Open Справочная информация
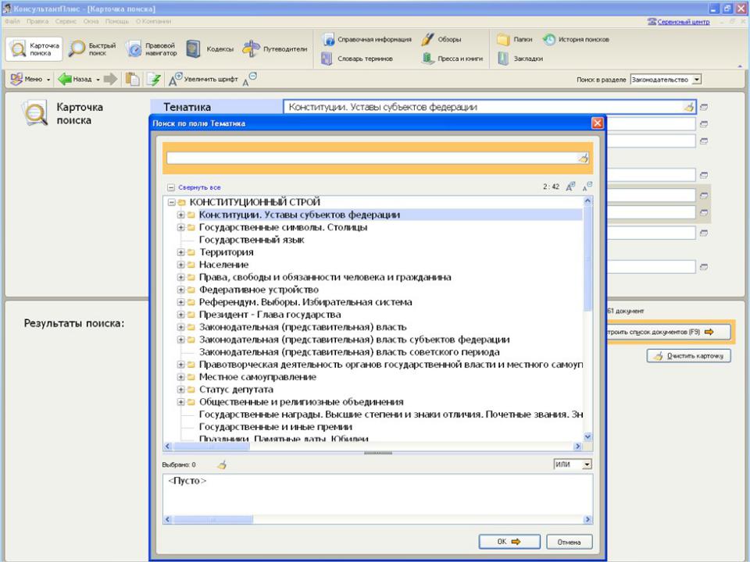Image resolution: width=750 pixels, height=562 pixels. 366,39
